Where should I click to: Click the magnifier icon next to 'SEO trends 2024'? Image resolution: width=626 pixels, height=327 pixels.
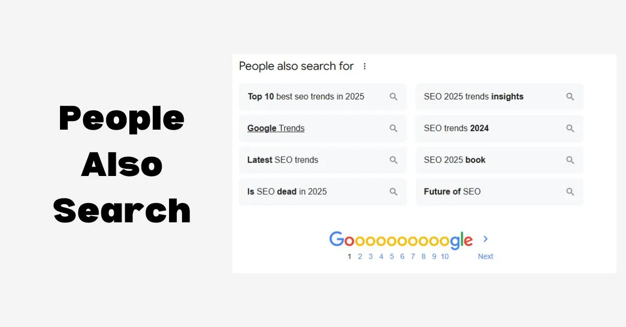570,129
